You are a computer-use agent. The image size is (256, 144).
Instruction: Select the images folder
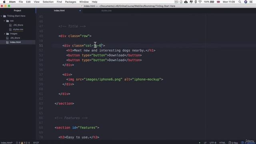pyautogui.click(x=14, y=34)
